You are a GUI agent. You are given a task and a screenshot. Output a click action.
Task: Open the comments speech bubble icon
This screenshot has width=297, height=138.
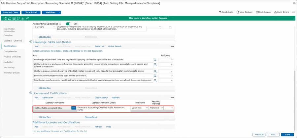click(x=18, y=18)
